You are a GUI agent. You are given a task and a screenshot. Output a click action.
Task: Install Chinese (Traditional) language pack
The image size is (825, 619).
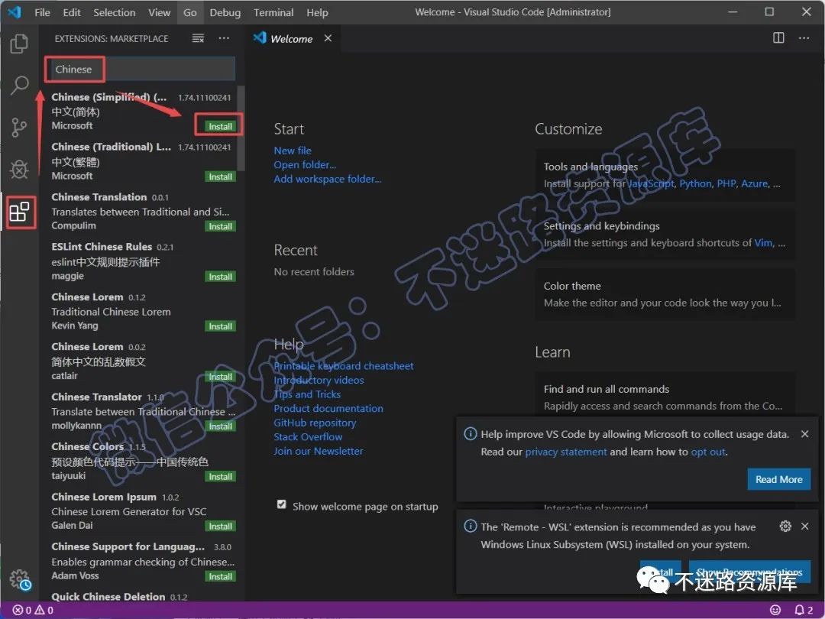click(220, 177)
